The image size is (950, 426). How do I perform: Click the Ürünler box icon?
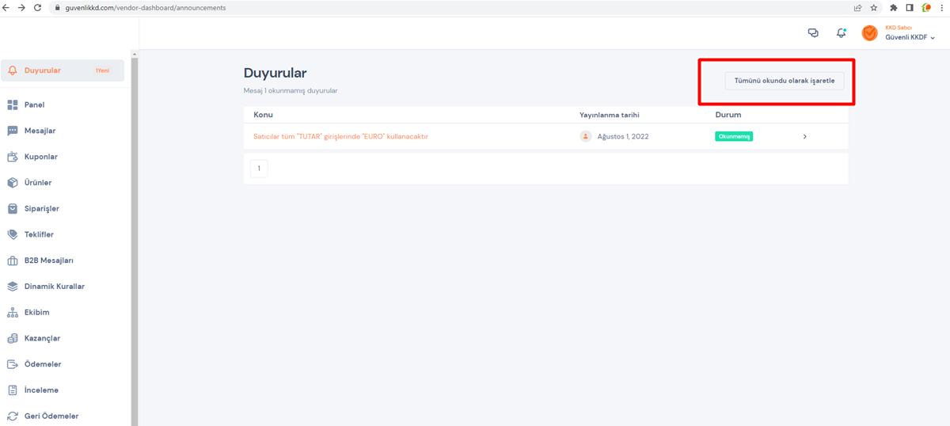tap(12, 183)
